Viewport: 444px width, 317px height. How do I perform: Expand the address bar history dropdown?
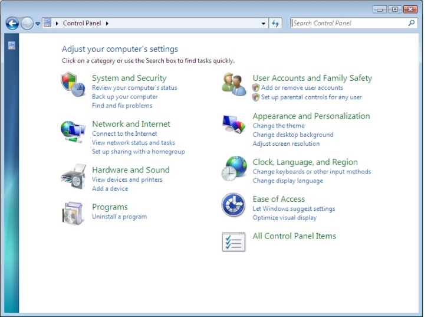pyautogui.click(x=264, y=24)
